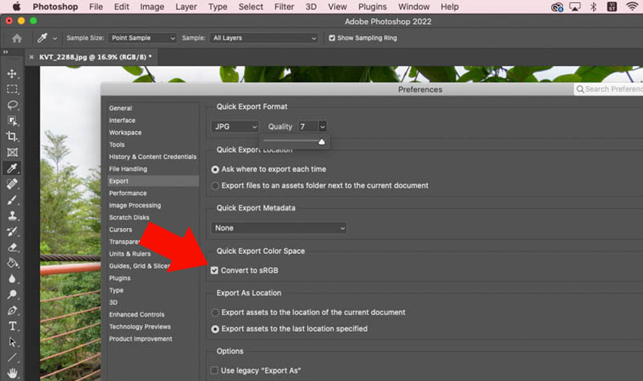
Task: Select the Type tool
Action: (x=12, y=326)
